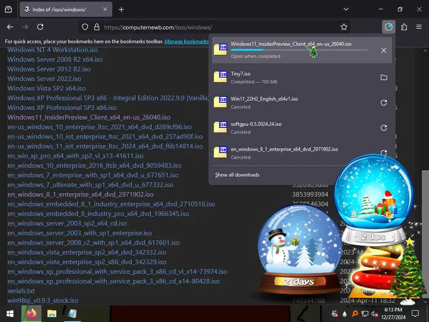The height and width of the screenshot is (322, 429).
Task: Click Firefox in the taskbar
Action: coord(31,314)
